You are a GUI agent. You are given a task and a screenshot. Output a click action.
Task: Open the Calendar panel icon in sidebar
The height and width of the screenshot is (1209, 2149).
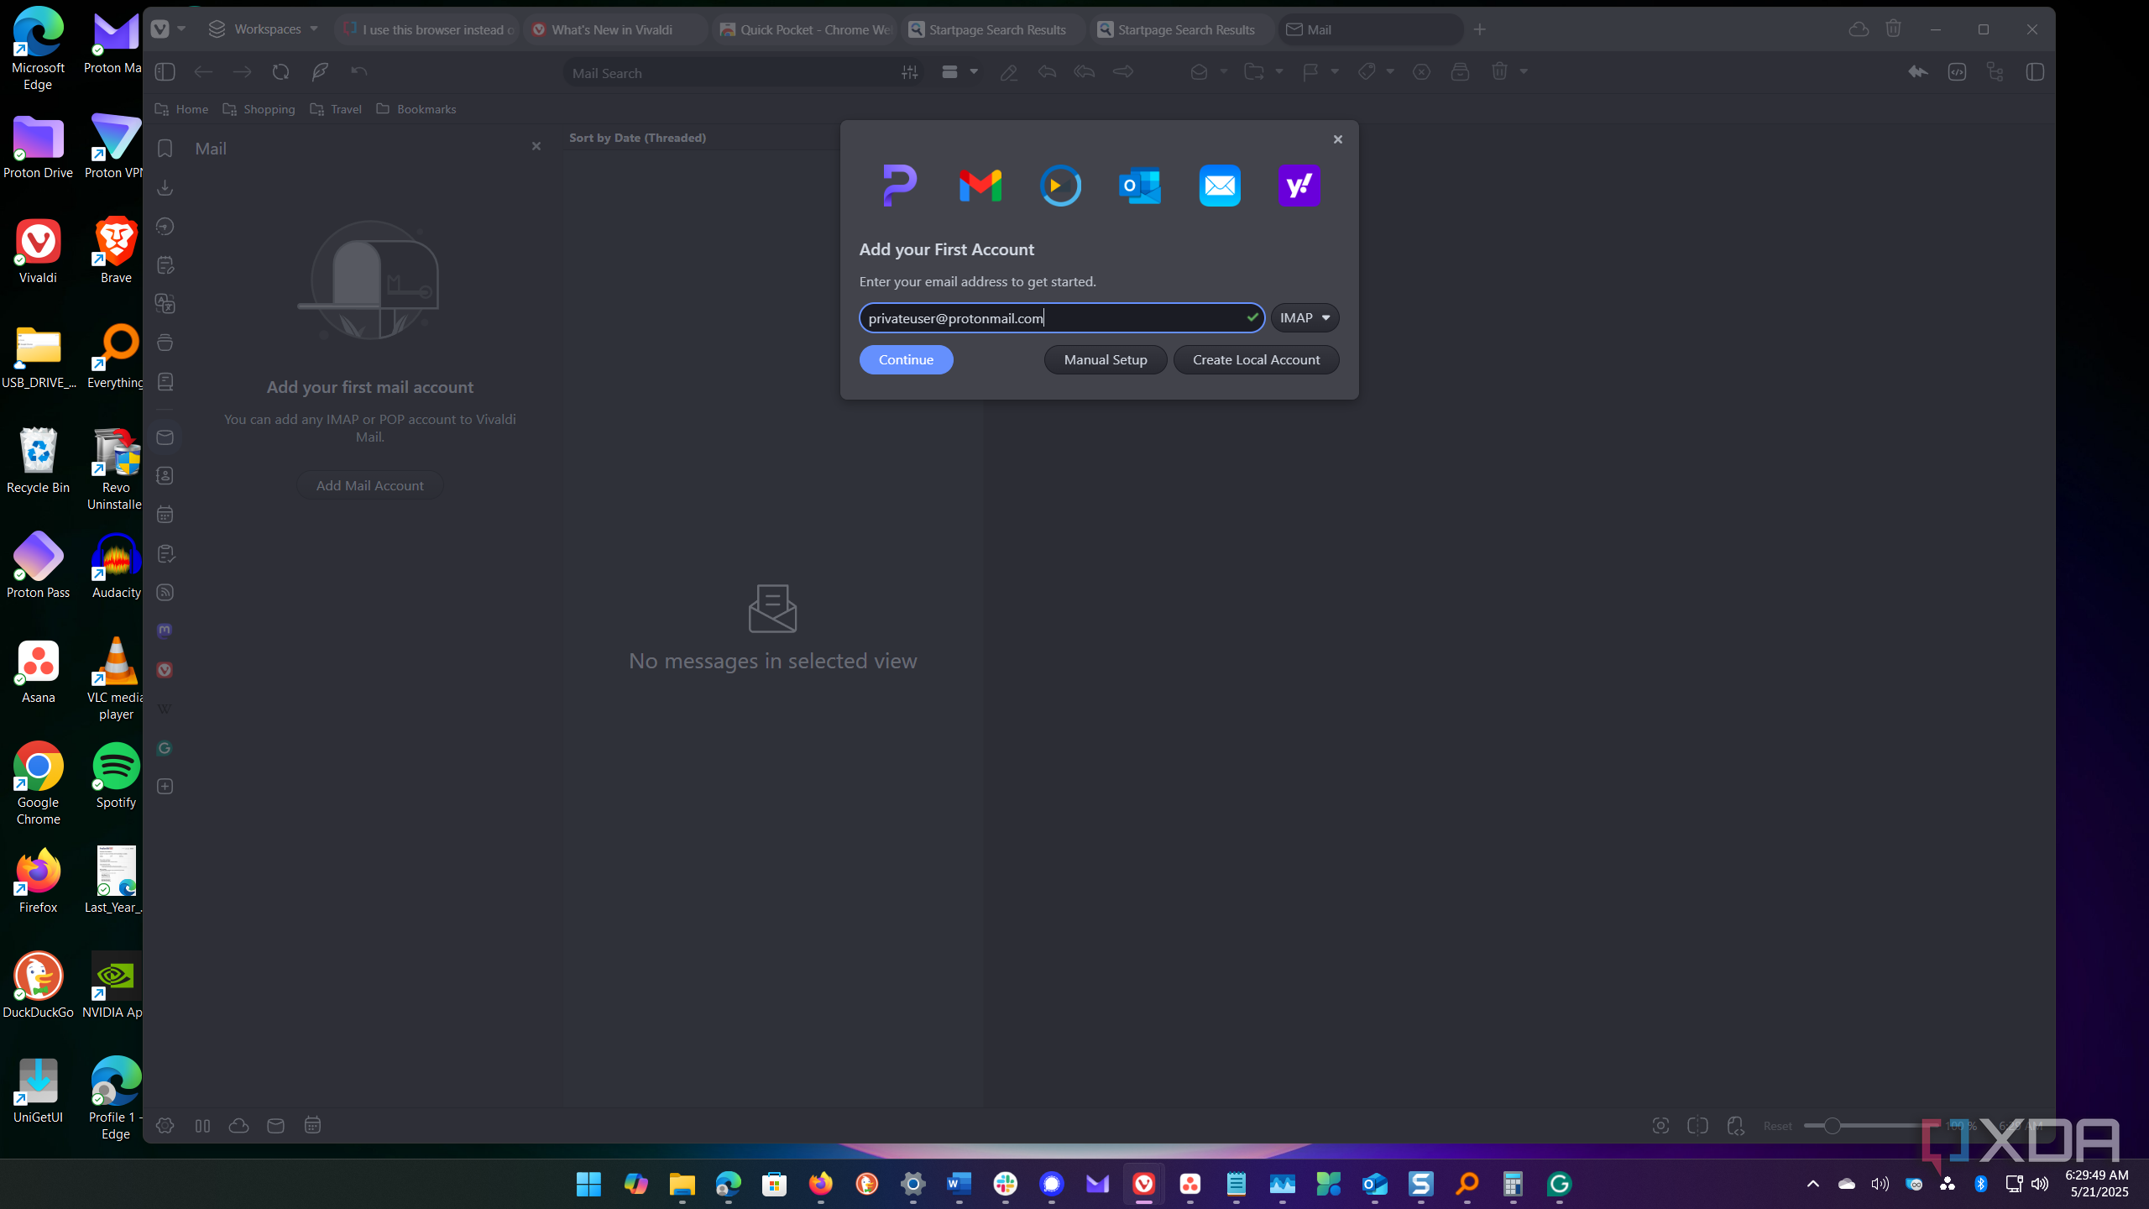pos(165,515)
